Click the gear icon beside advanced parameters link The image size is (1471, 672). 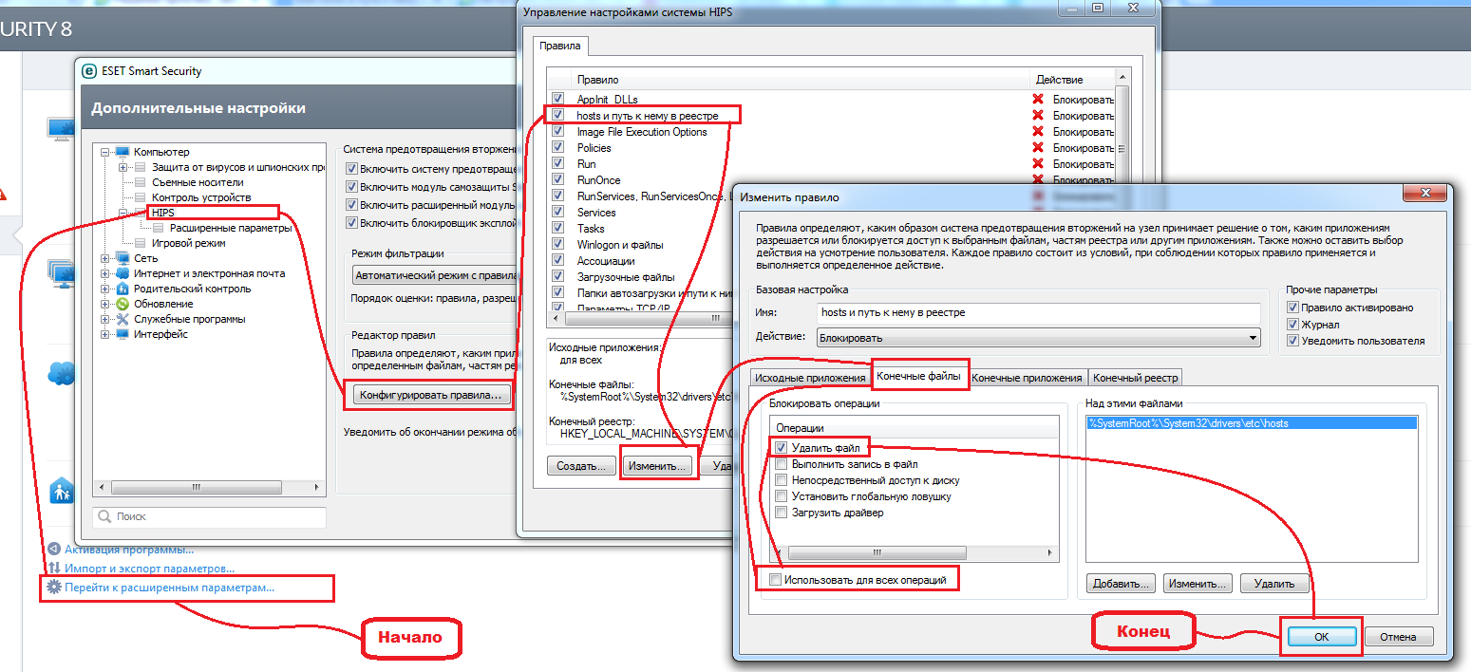54,588
